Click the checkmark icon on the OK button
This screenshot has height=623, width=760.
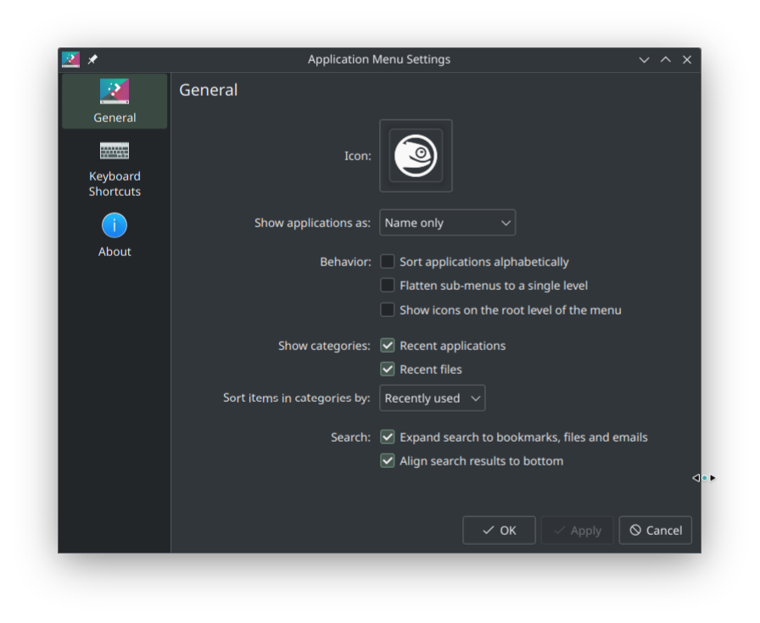click(x=486, y=530)
